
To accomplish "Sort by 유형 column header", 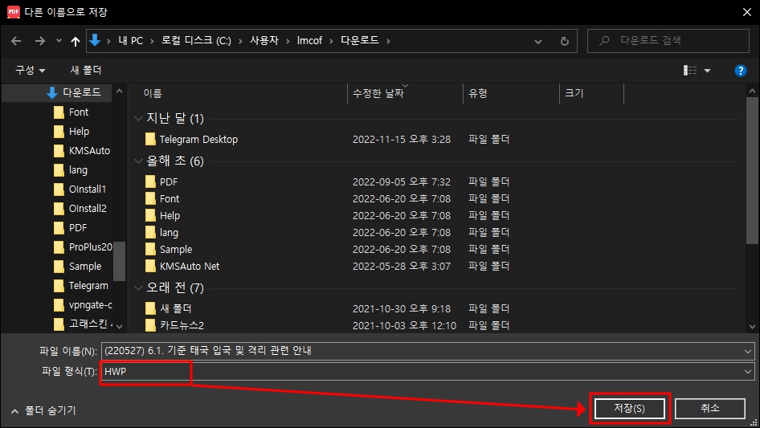I will (x=478, y=93).
